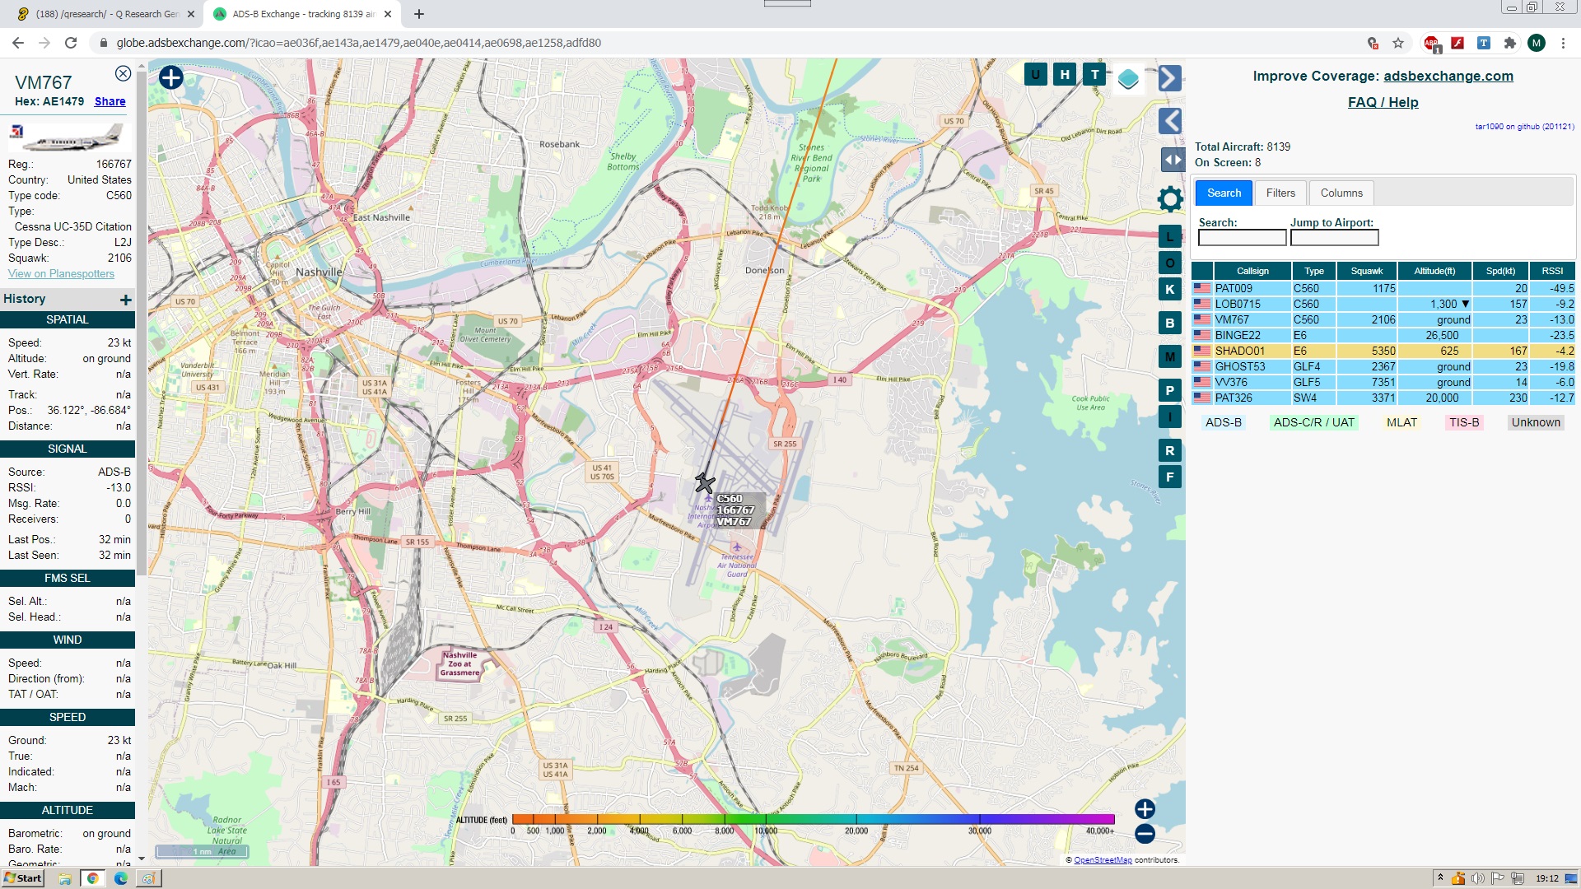The width and height of the screenshot is (1581, 889).
Task: Select PAT009 row in aircraft table
Action: click(1383, 289)
